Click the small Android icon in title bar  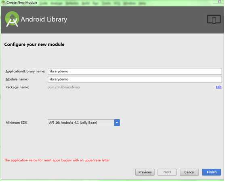pyautogui.click(x=3, y=2)
